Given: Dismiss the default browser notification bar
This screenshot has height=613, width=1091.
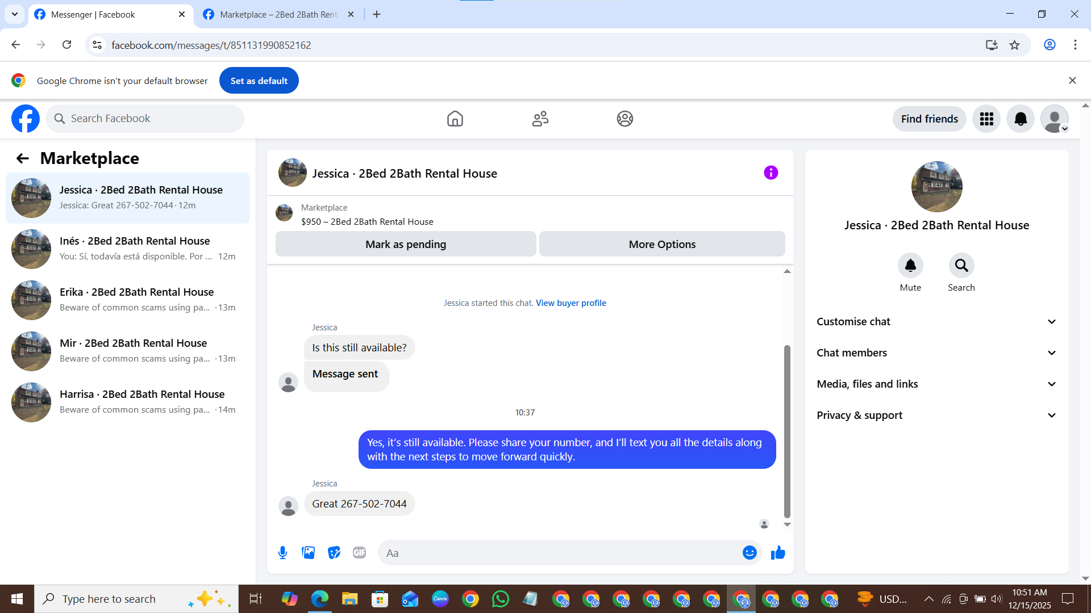Looking at the screenshot, I should (x=1072, y=81).
